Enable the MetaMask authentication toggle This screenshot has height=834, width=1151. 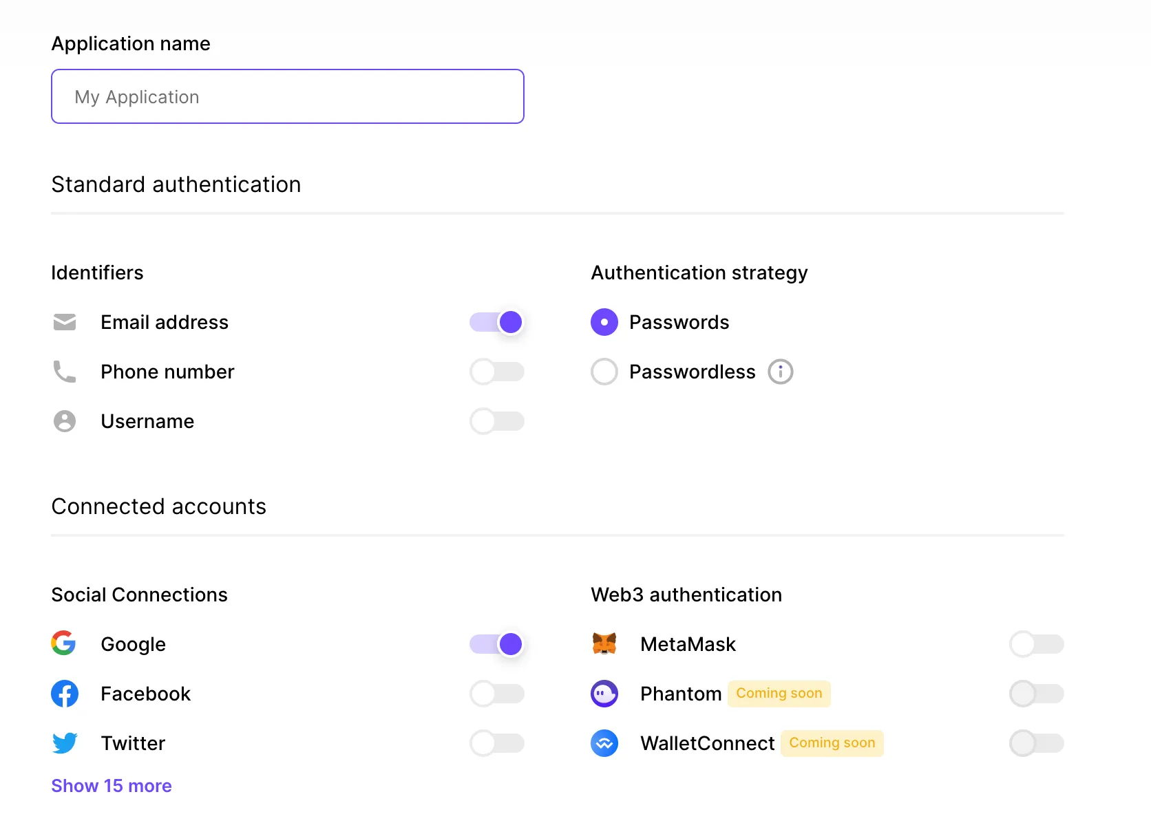click(1037, 644)
